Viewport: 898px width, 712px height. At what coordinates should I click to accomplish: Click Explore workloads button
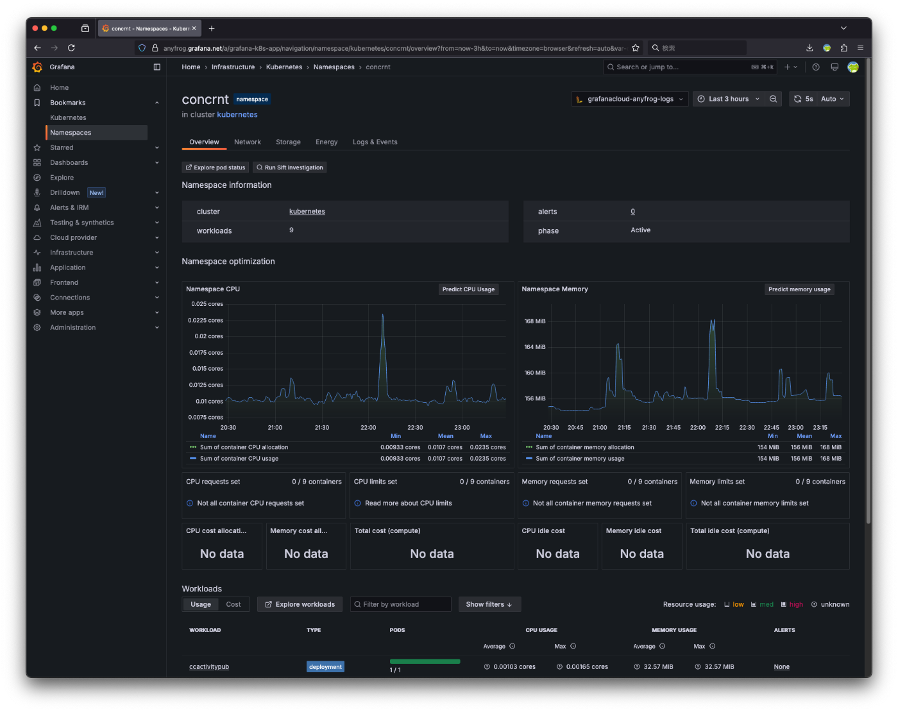coord(300,604)
